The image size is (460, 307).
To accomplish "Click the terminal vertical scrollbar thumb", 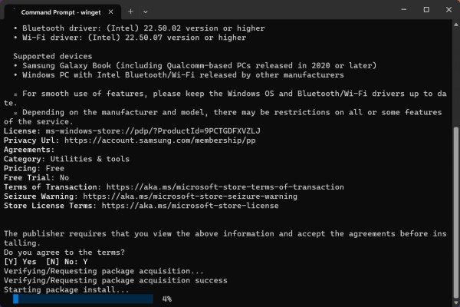I will pyautogui.click(x=455, y=207).
